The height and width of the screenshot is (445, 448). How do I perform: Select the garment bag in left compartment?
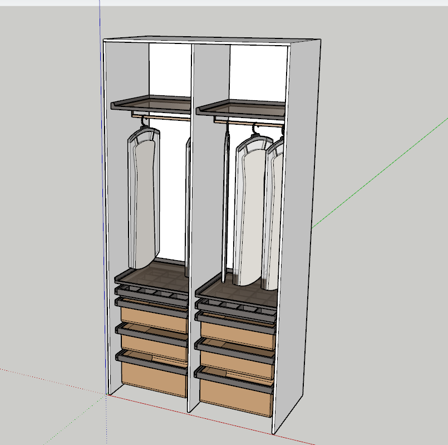point(144,197)
